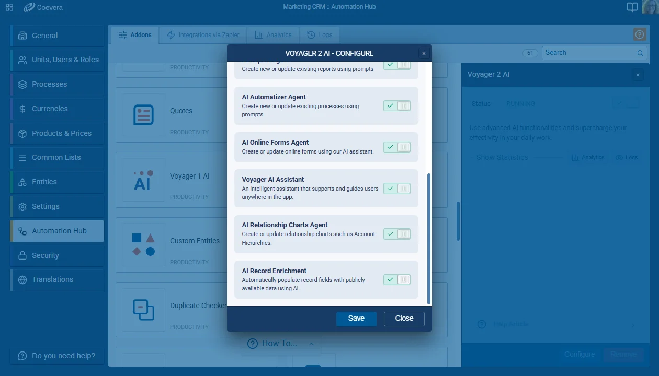Click the Entities sidebar icon
Viewport: 659px width, 376px height.
(x=22, y=182)
